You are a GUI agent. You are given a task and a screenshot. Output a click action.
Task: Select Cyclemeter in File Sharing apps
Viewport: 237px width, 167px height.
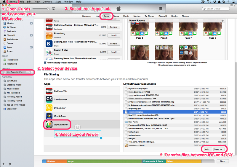pos(82,108)
